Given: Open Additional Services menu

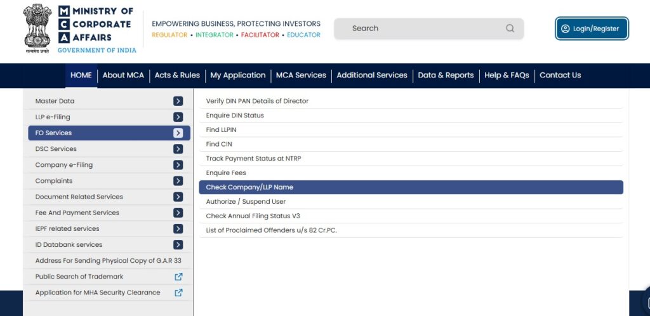Looking at the screenshot, I should coord(372,76).
